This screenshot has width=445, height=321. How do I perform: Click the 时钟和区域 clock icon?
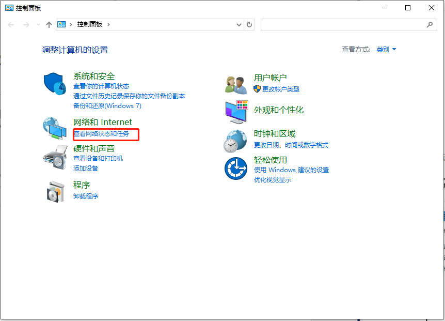point(235,141)
